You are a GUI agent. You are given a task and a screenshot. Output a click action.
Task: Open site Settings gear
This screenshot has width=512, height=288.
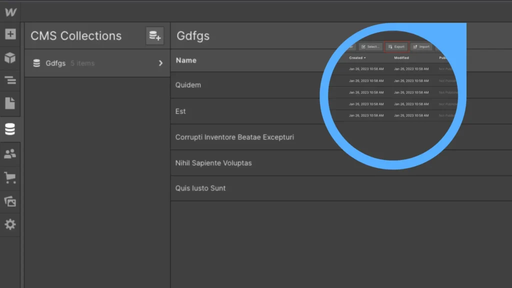(10, 224)
